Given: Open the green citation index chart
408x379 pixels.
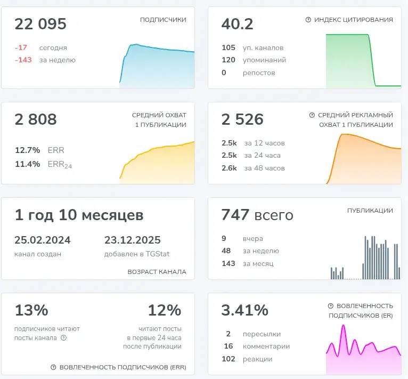Looking at the screenshot, I should point(363,61).
